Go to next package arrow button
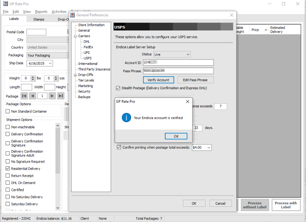This screenshot has height=222, width=306. click(x=52, y=96)
